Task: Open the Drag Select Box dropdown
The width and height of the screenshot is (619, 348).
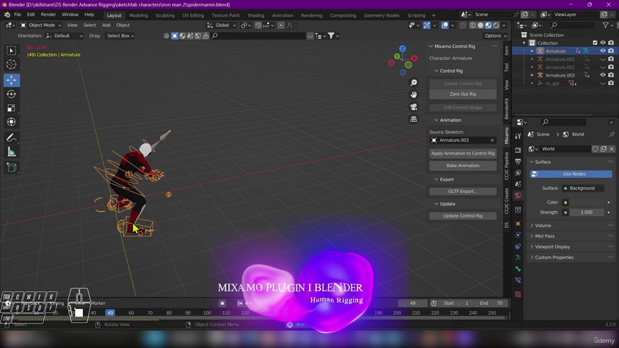Action: click(x=120, y=35)
